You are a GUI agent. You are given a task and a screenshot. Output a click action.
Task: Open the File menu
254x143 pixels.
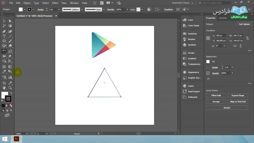11,3
